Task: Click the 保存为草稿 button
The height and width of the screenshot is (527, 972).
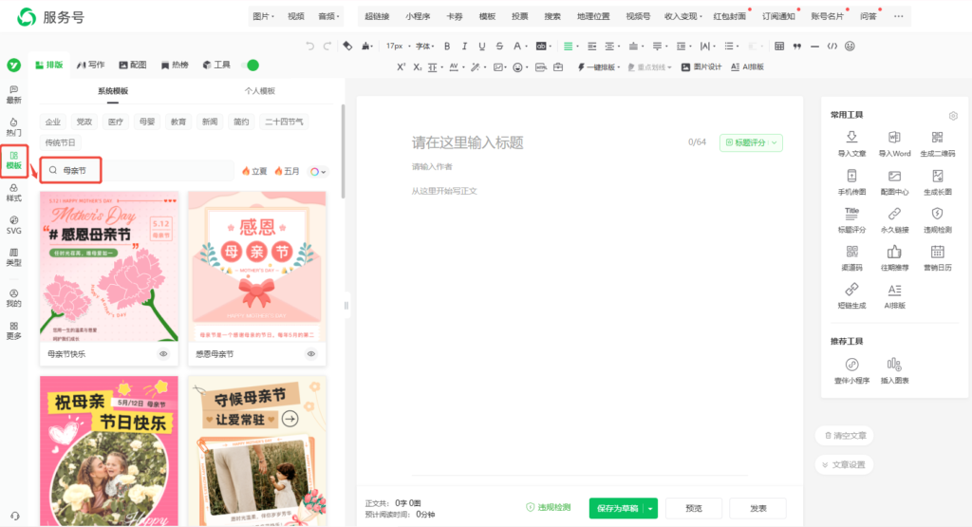Action: click(x=617, y=508)
